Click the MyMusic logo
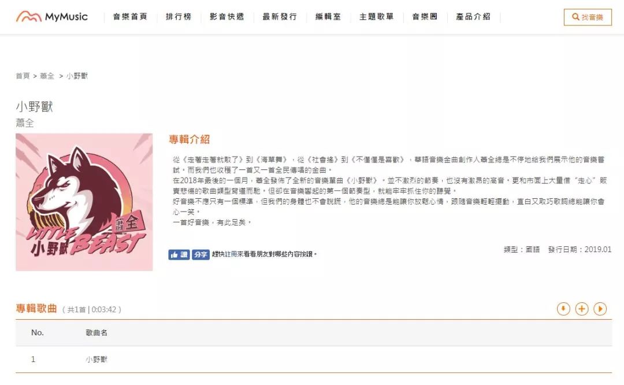 (x=52, y=17)
